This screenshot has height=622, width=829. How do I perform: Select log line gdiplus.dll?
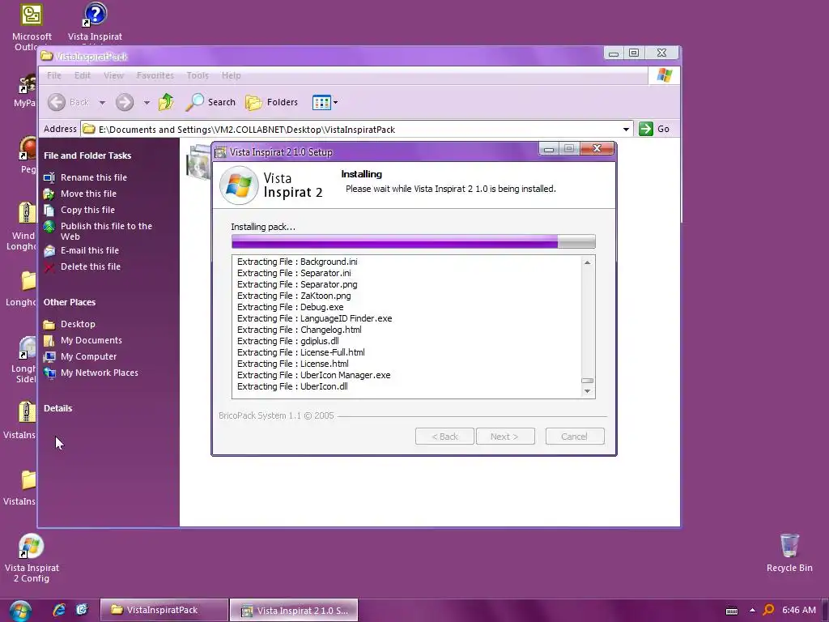click(288, 341)
